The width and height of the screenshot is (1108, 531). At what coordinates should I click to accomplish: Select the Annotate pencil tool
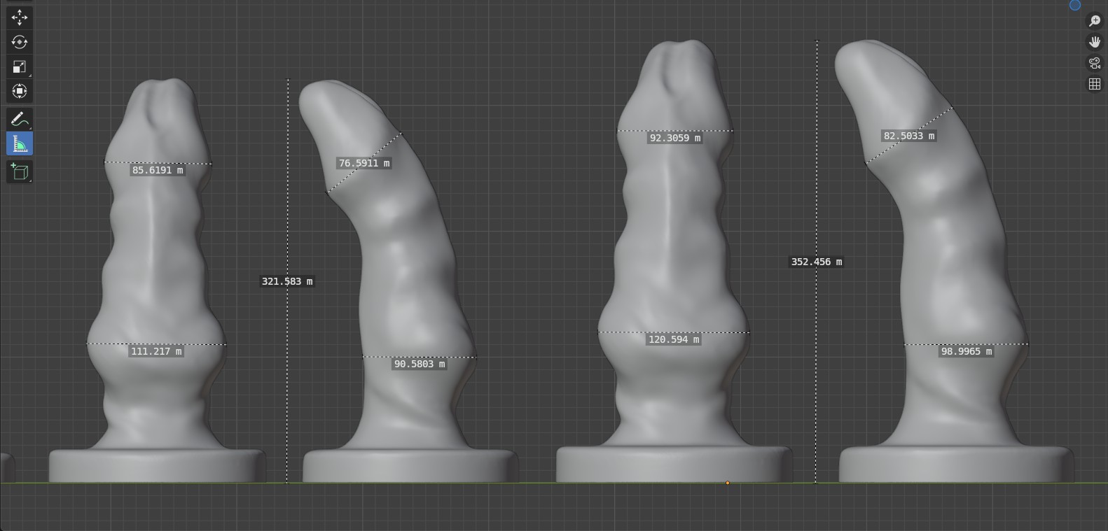coord(20,119)
